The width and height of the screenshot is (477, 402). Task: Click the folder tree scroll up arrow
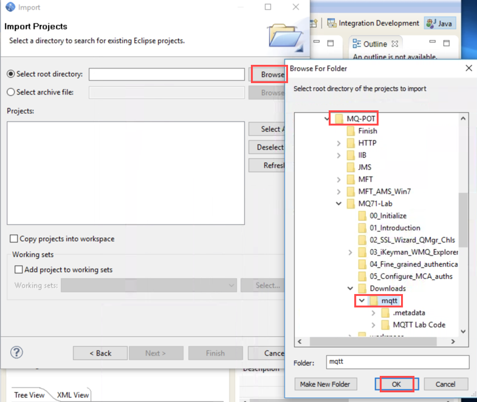(x=463, y=118)
